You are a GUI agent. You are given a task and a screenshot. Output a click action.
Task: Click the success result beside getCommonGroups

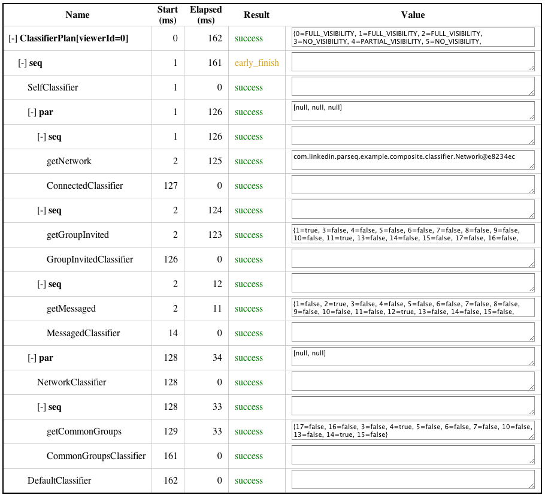(x=249, y=431)
